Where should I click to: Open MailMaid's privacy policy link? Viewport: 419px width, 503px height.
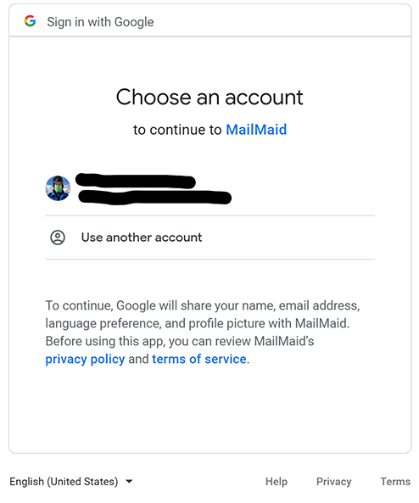[x=85, y=359]
